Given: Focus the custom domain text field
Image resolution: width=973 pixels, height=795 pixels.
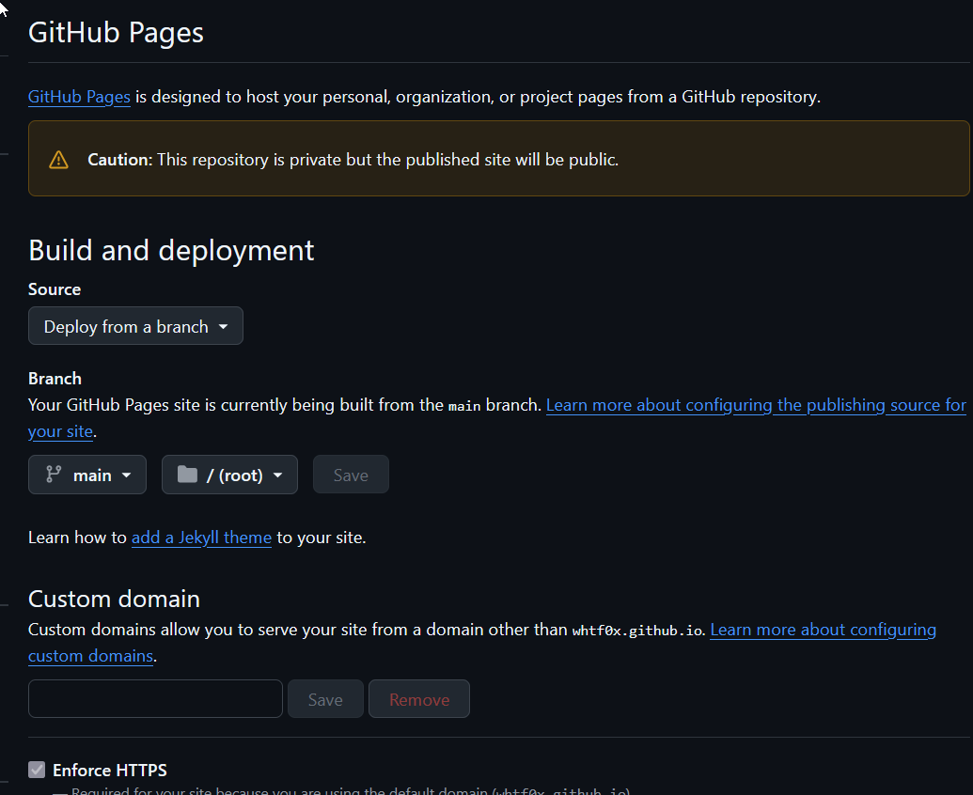Looking at the screenshot, I should pos(155,699).
